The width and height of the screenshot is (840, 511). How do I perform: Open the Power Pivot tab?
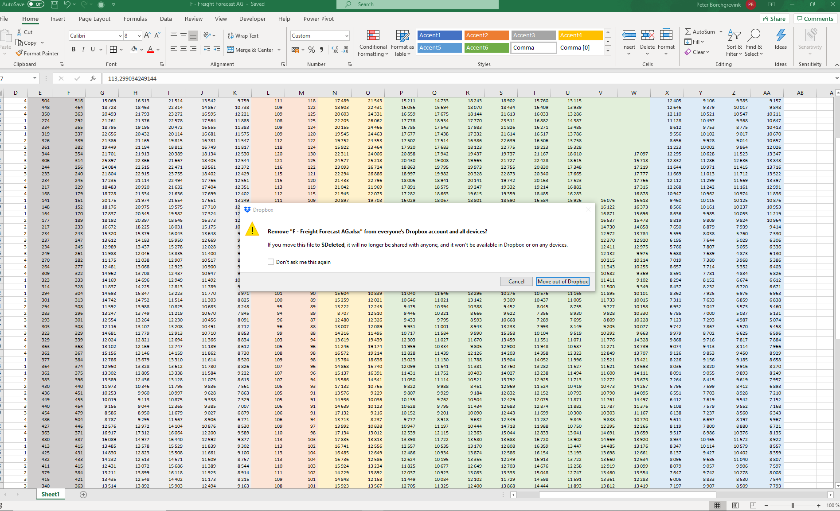[x=319, y=19]
